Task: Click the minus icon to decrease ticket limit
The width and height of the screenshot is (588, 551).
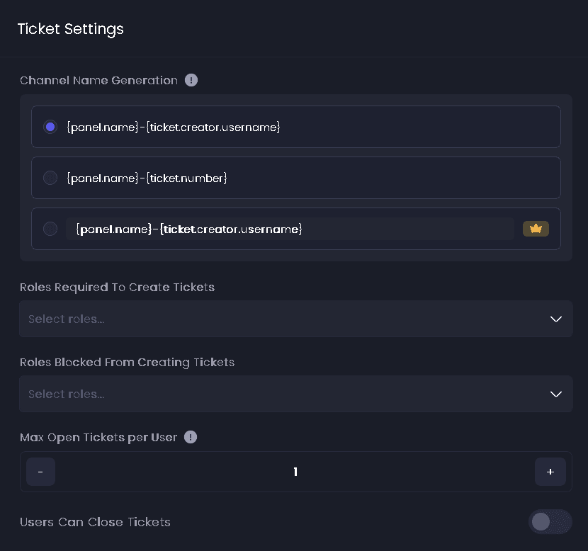Action: tap(40, 471)
